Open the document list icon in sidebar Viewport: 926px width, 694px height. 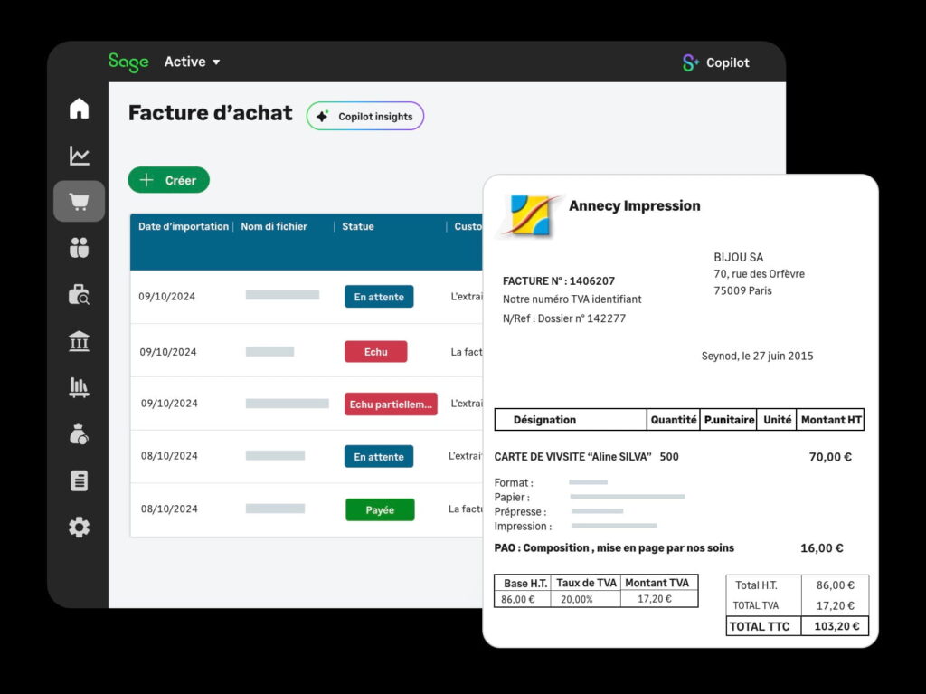click(x=80, y=480)
